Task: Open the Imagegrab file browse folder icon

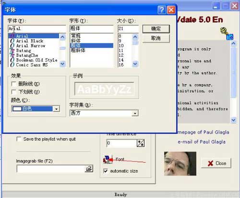Action: click(89, 169)
